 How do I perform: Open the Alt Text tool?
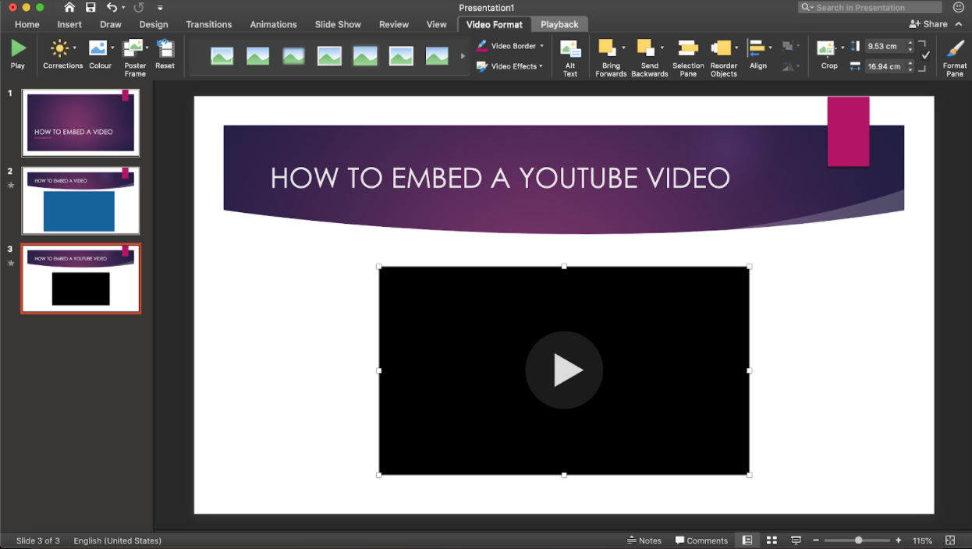(570, 57)
